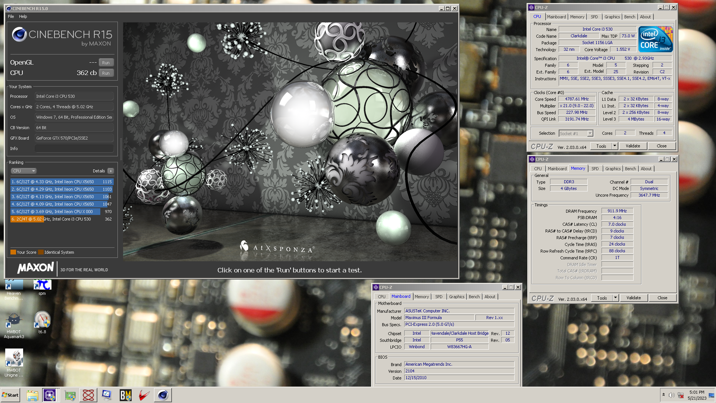
Task: Click the show desktop tray icon
Action: tap(712, 395)
